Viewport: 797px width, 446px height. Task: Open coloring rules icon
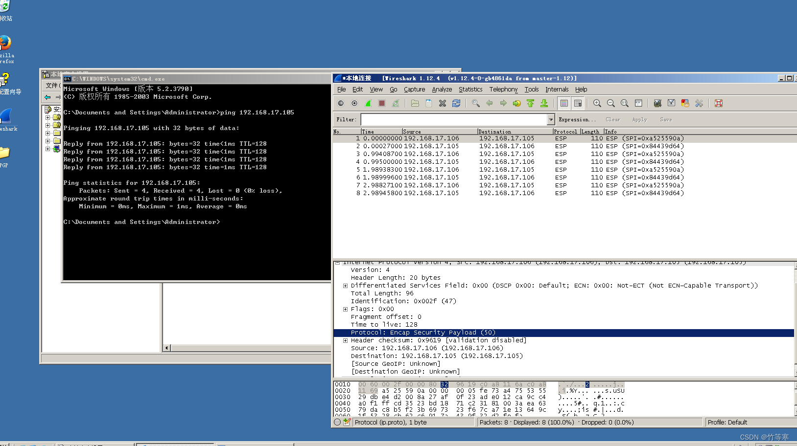click(x=685, y=103)
